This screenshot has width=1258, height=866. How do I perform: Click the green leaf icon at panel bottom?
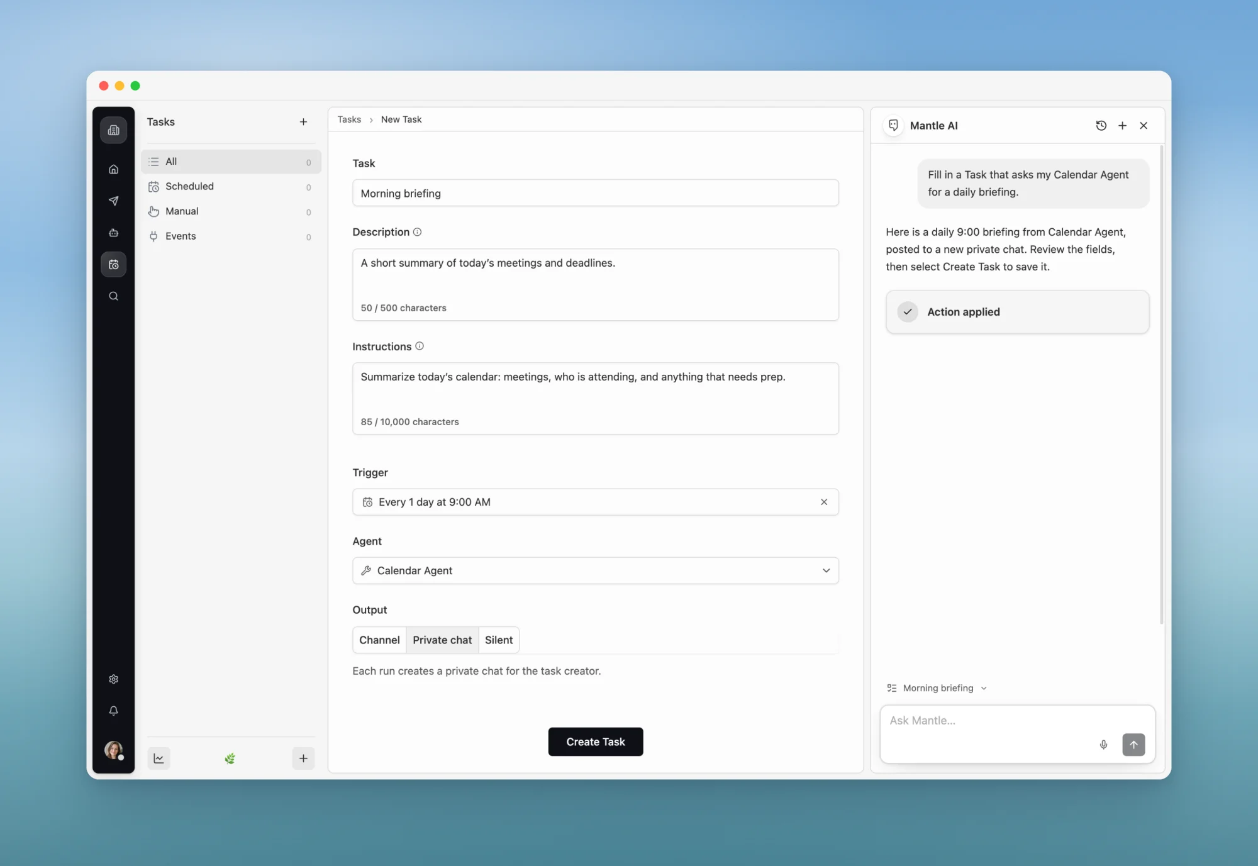coord(230,758)
